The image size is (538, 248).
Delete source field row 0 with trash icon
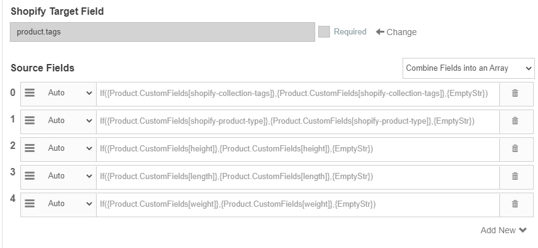click(515, 93)
